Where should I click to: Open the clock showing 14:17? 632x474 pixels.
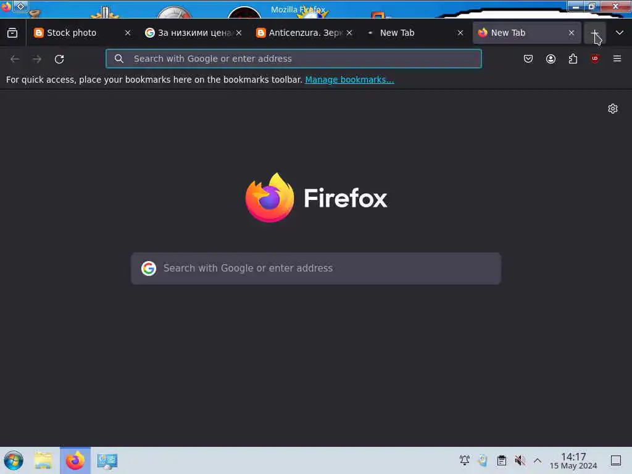(573, 460)
